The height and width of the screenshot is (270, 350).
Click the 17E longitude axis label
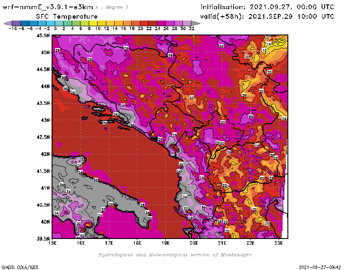(109, 243)
